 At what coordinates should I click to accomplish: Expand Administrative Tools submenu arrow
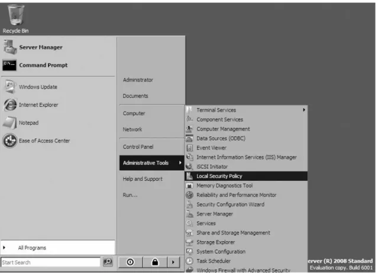[180, 162]
